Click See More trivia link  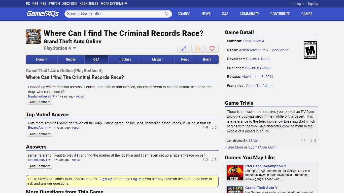click(234, 147)
